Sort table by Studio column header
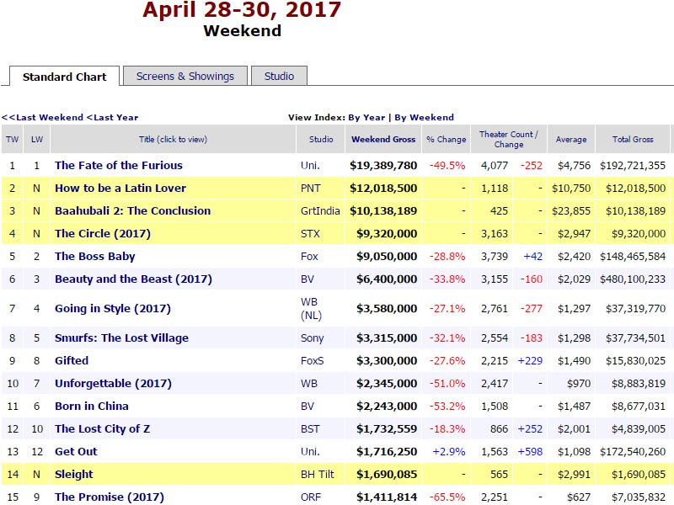674x505 pixels. point(321,140)
